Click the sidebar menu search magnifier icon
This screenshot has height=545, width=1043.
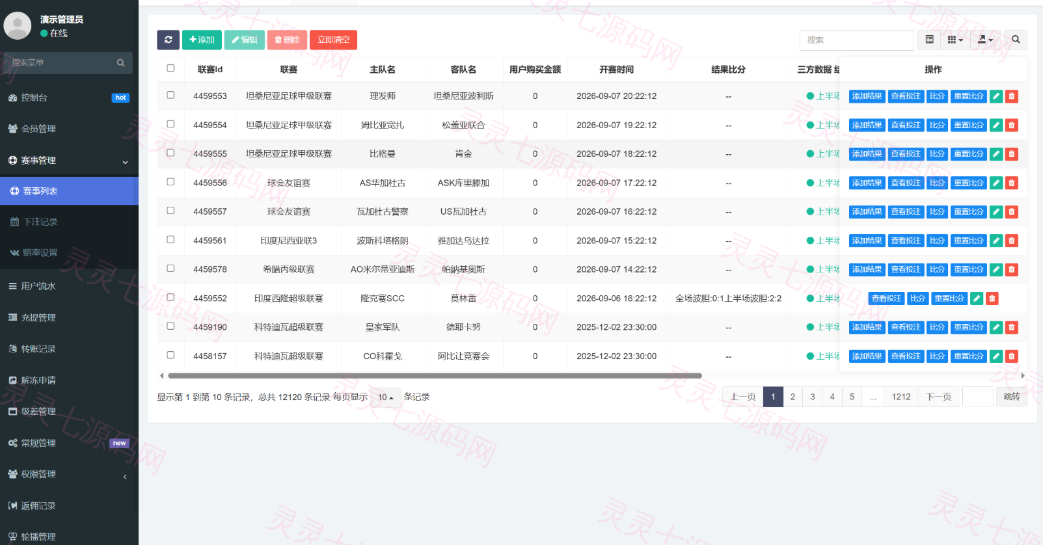pos(120,63)
